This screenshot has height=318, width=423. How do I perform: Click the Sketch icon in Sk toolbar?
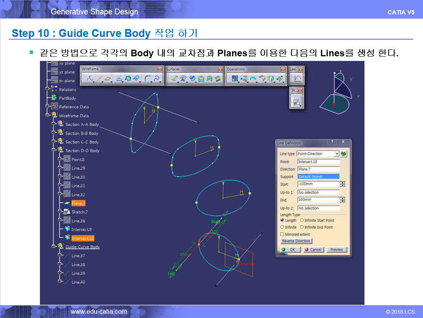[297, 102]
